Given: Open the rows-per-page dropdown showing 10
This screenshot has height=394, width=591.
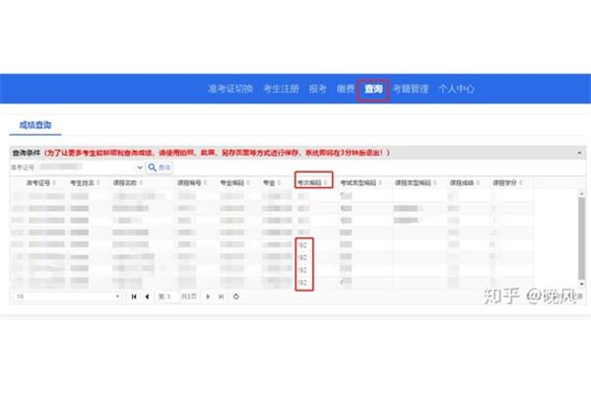Looking at the screenshot, I should point(68,296).
